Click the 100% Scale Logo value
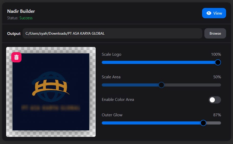 (216, 54)
